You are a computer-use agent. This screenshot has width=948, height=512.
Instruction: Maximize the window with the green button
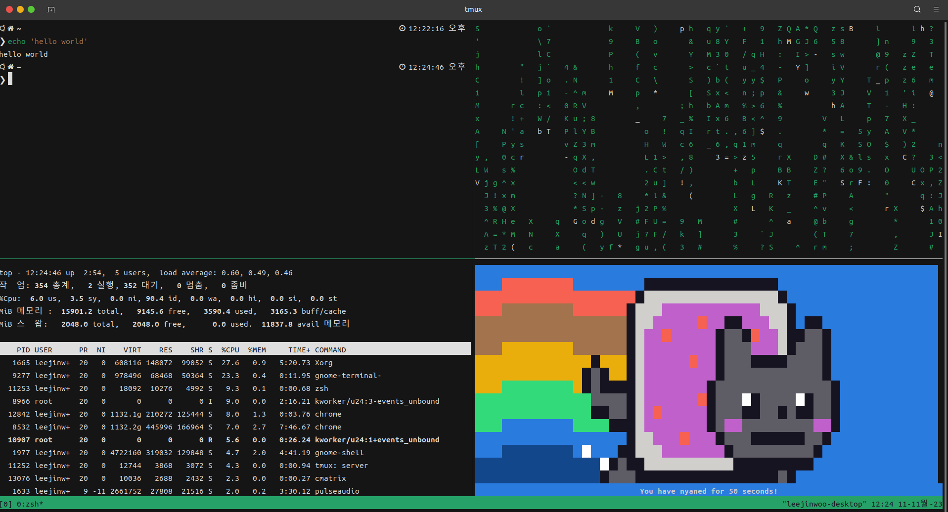point(31,9)
